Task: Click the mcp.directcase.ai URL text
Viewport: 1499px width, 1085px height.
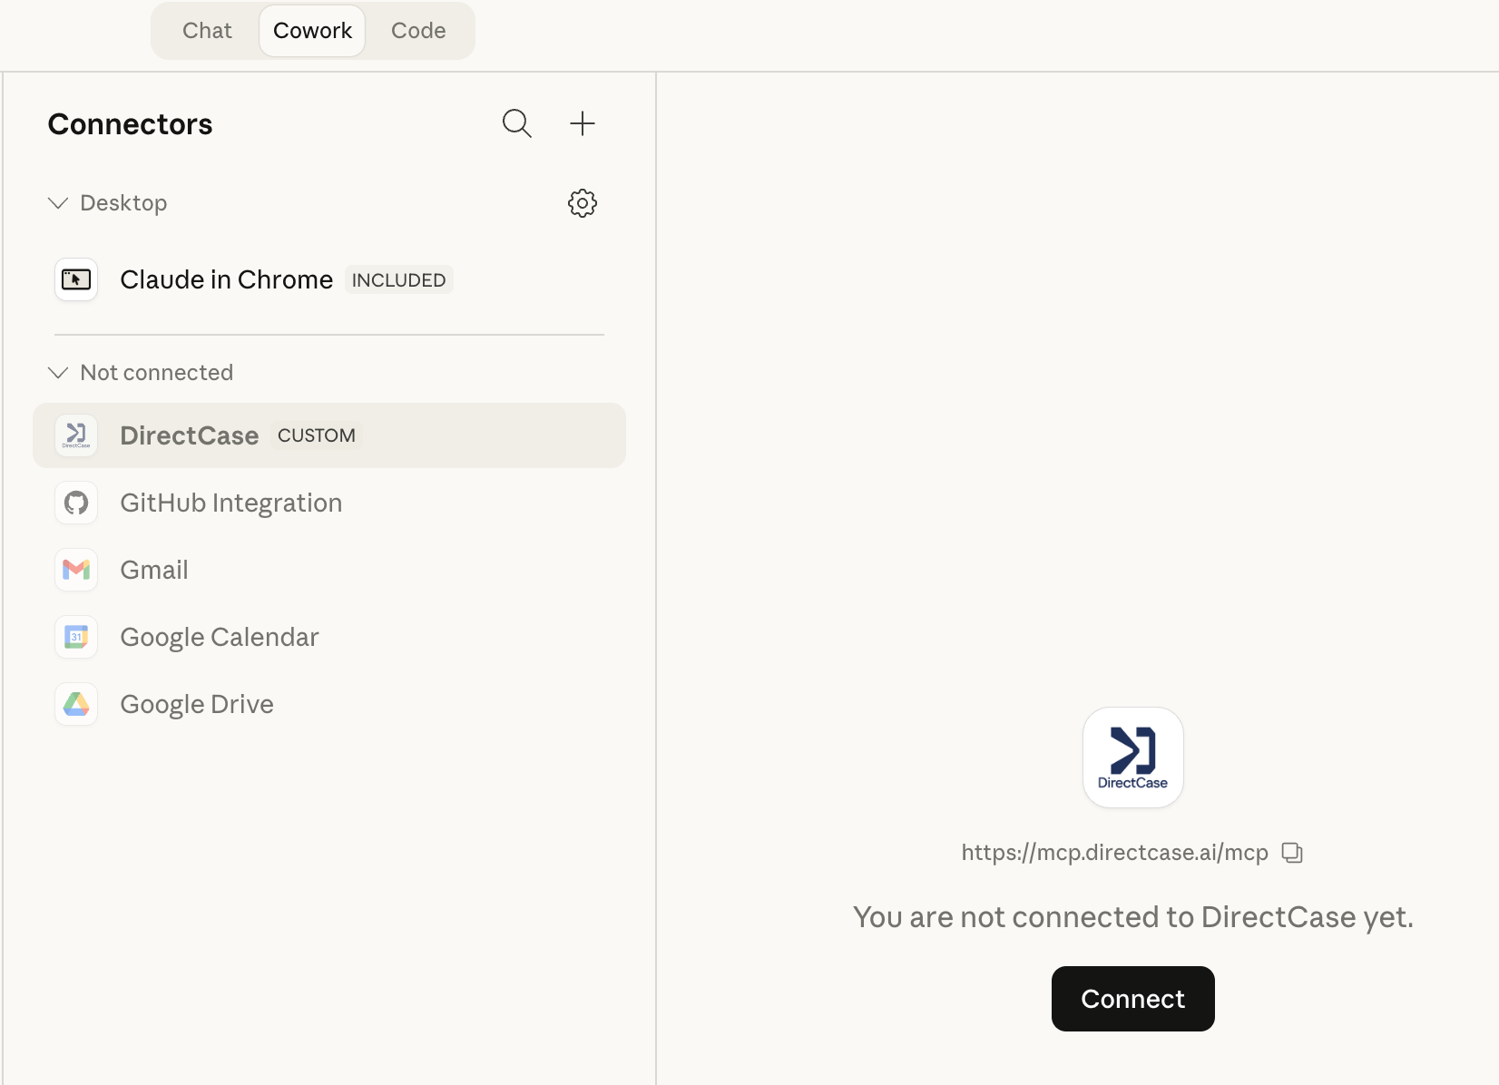Action: click(1114, 853)
